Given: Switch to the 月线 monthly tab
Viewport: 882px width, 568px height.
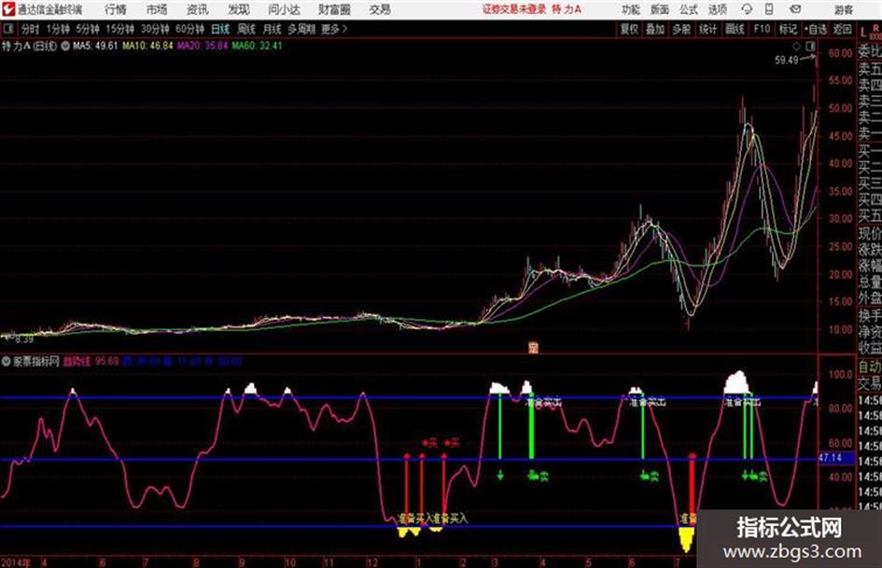Looking at the screenshot, I should (x=273, y=29).
